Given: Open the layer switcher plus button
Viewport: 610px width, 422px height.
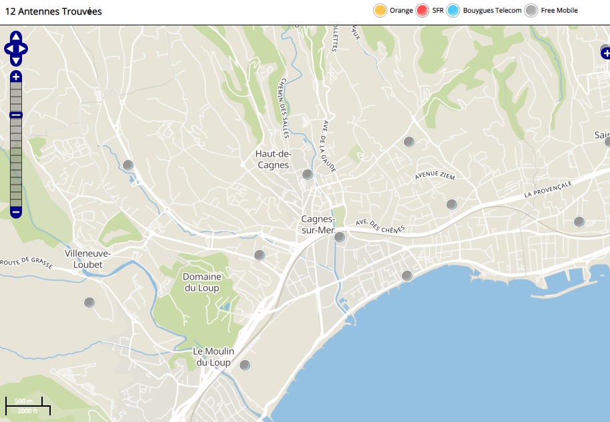Looking at the screenshot, I should [605, 53].
